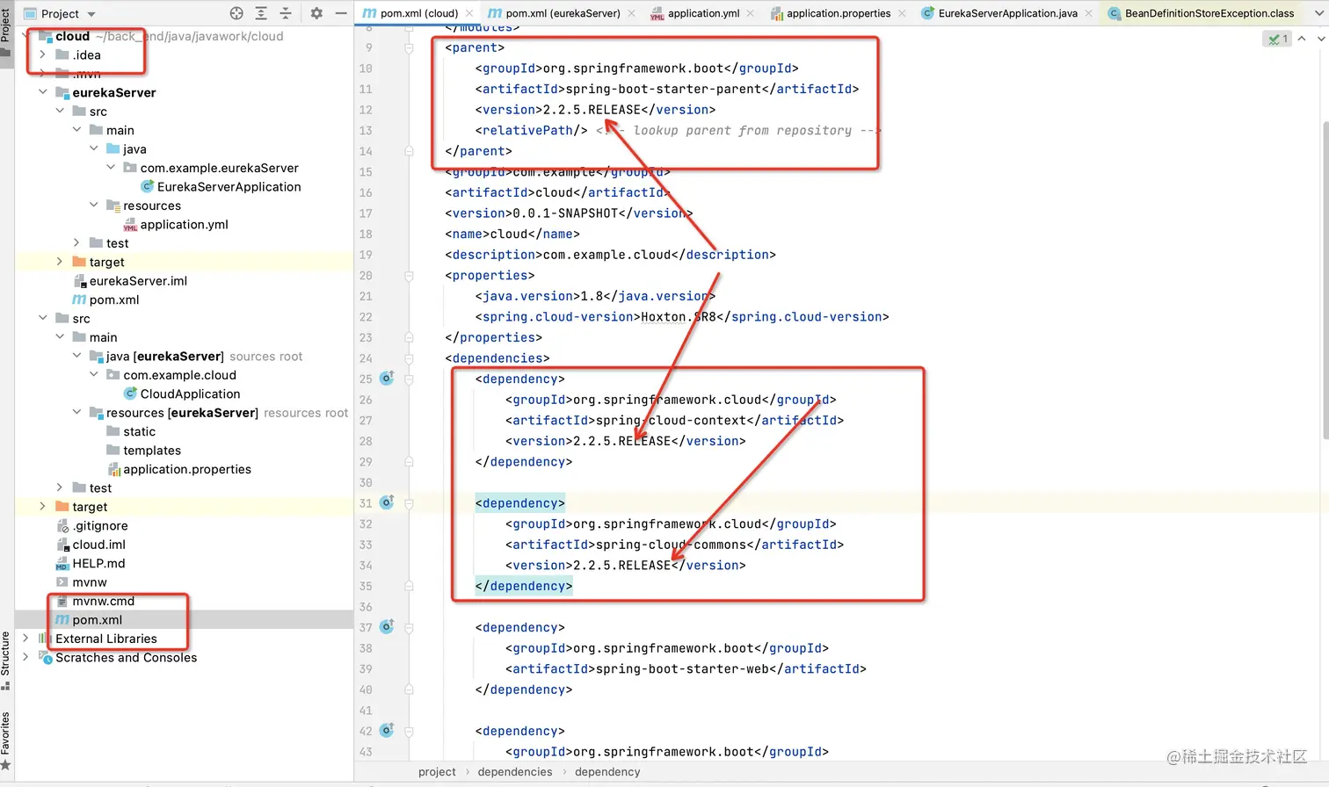Close the pom.xml (cloud) editor tab
The image size is (1329, 787).
coord(469,13)
